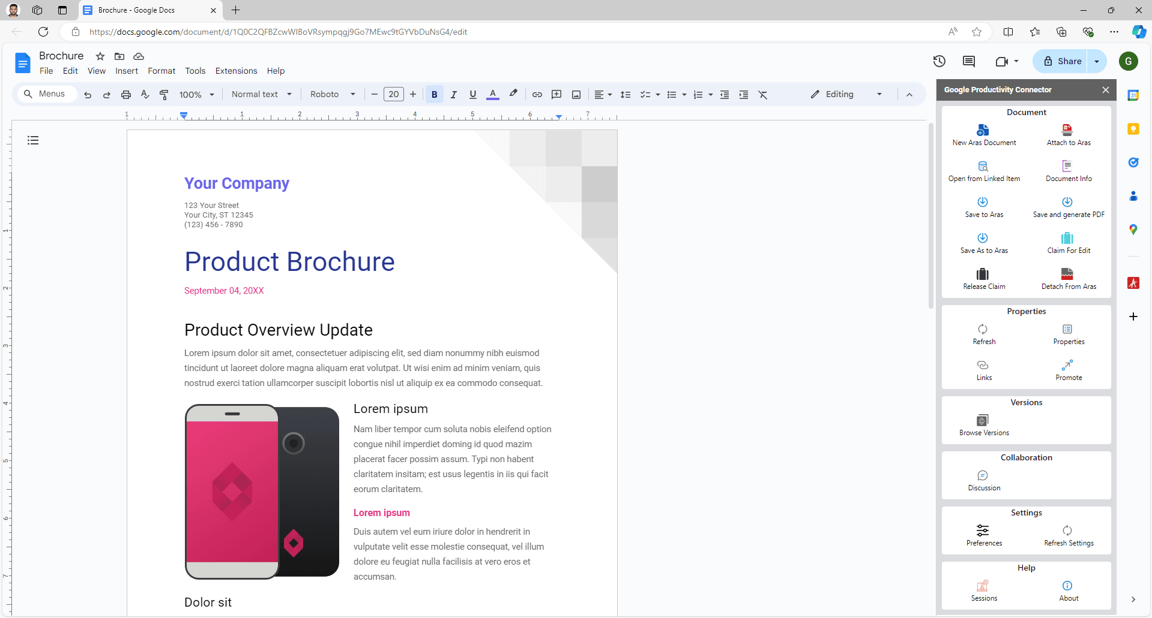The width and height of the screenshot is (1152, 618).
Task: Open version history clock icon
Action: 939,61
